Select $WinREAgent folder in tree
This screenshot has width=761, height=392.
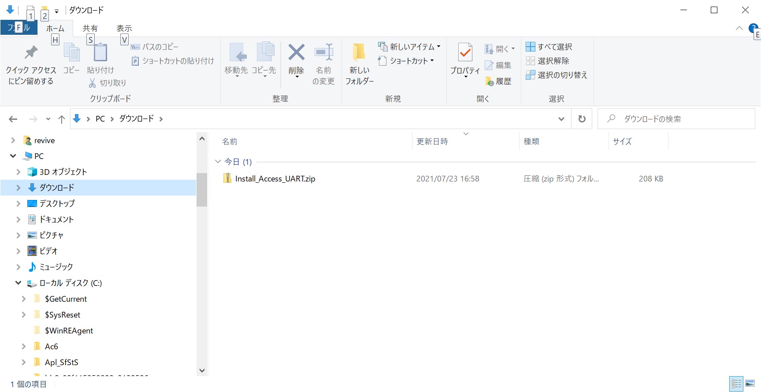[69, 330]
